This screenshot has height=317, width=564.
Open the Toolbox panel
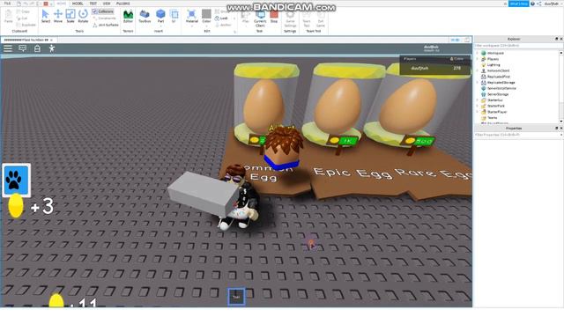(x=145, y=16)
